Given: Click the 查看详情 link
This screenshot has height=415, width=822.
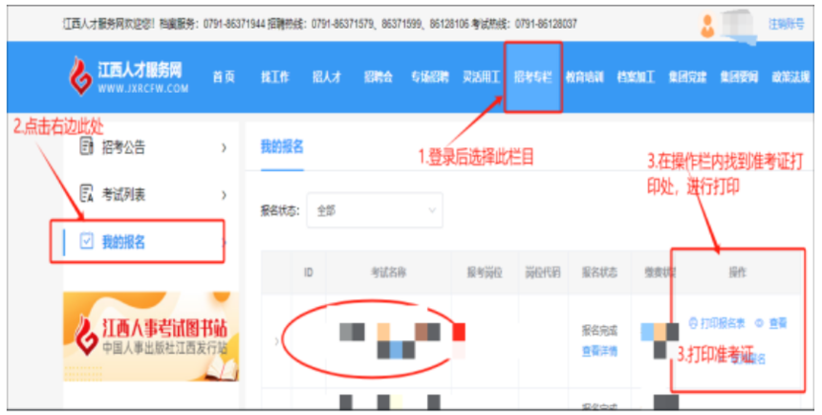Looking at the screenshot, I should tap(599, 351).
